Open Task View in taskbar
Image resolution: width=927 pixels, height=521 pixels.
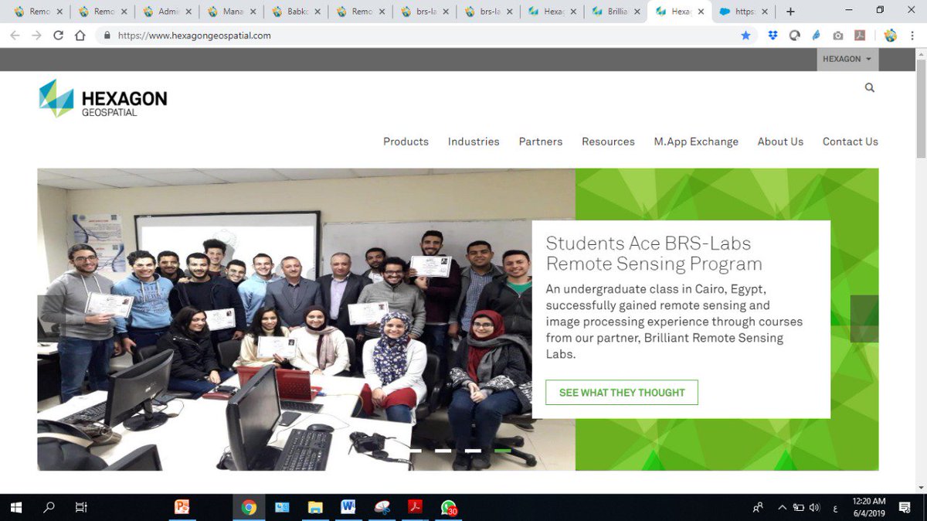[81, 507]
